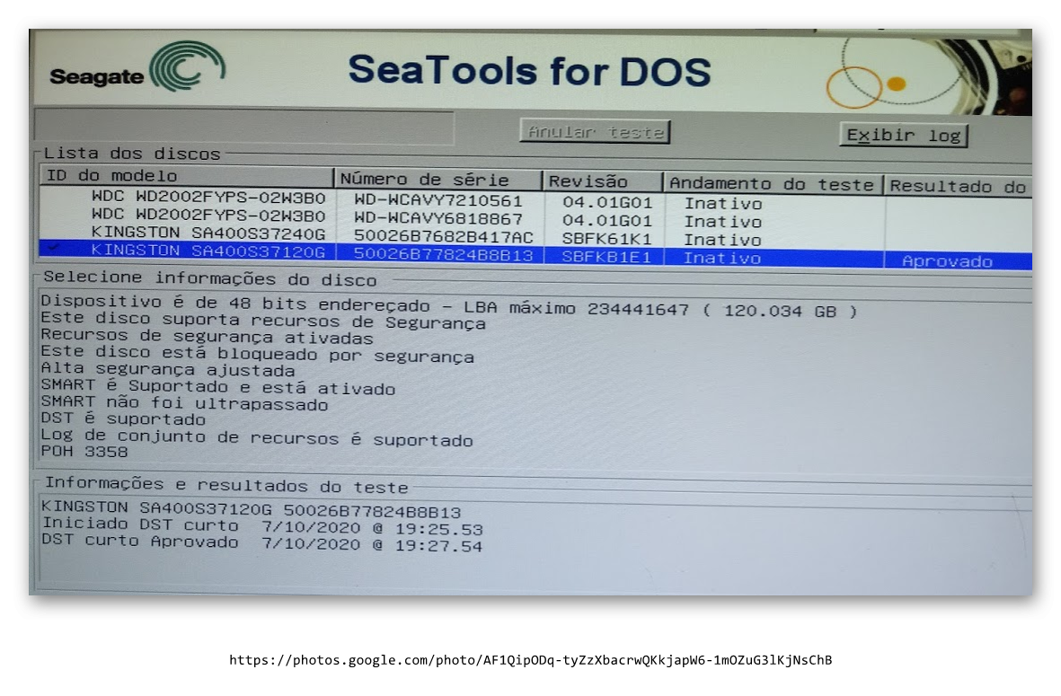
Task: Click 'Alta segurança ajustada' line
Action: [x=168, y=369]
